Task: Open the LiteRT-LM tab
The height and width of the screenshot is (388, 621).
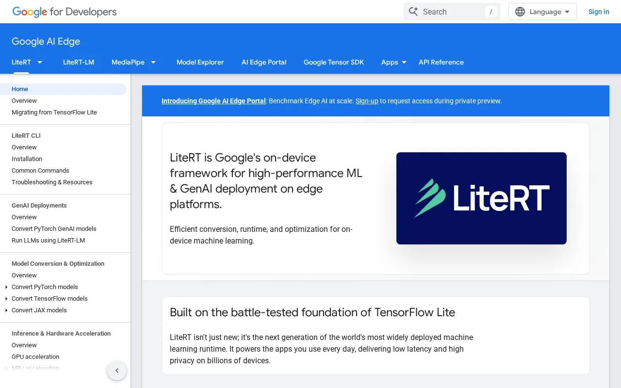Action: 79,62
